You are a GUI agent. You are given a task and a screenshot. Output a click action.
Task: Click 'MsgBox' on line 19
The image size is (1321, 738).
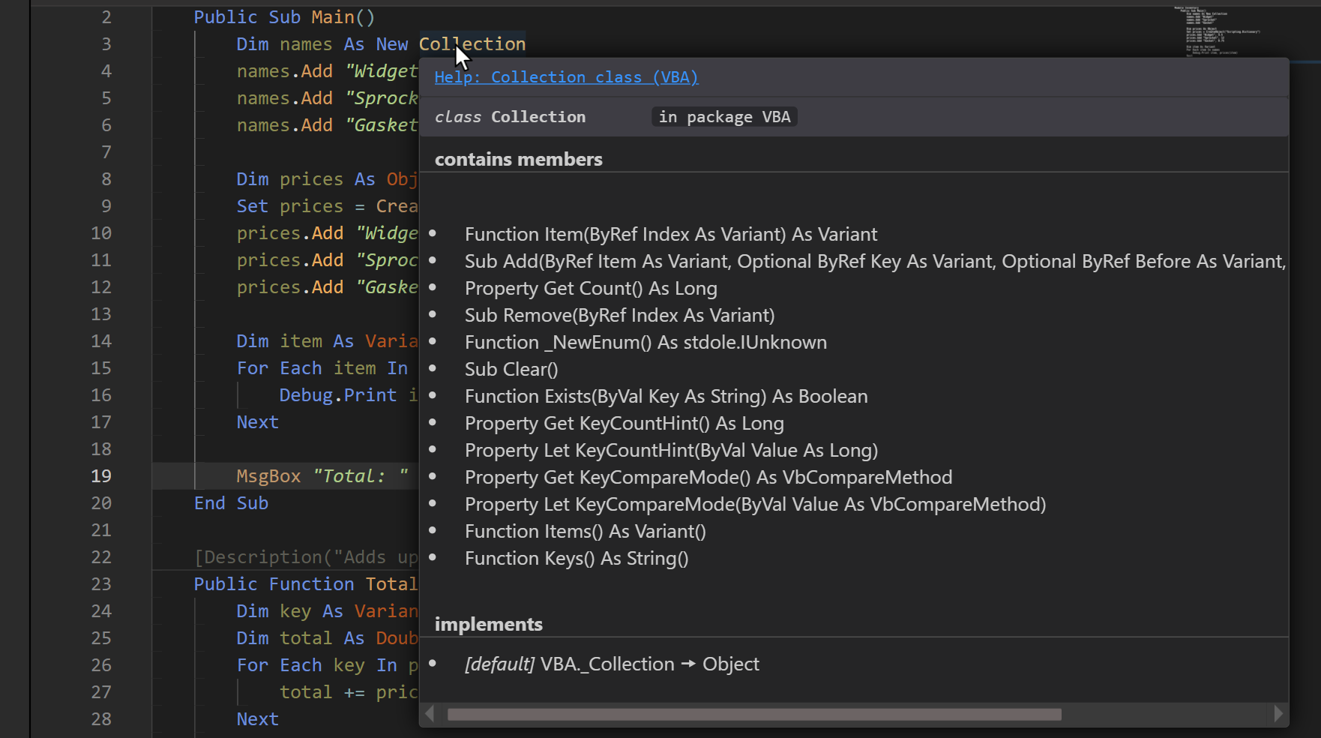(x=268, y=476)
